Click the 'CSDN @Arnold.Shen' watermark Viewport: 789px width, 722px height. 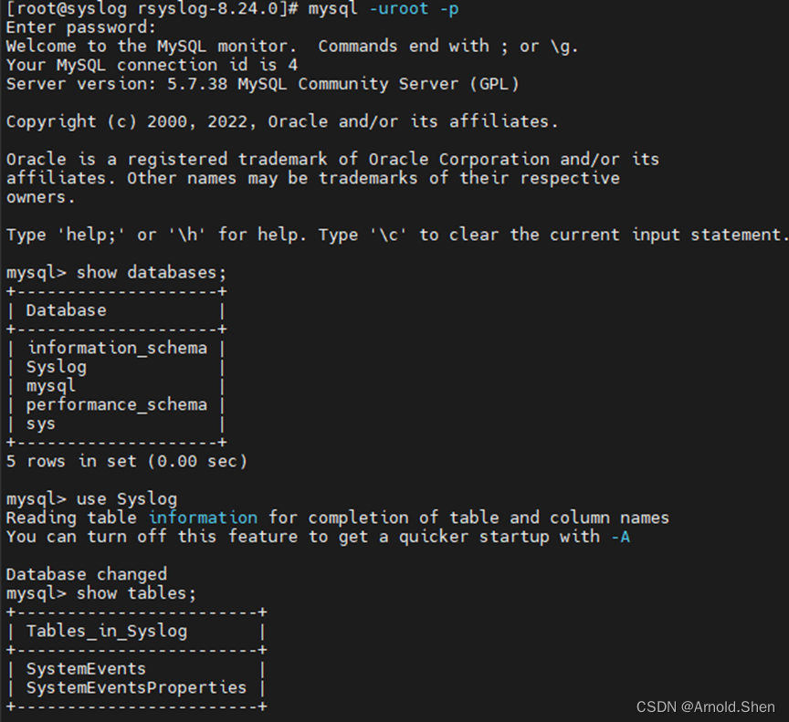[706, 706]
